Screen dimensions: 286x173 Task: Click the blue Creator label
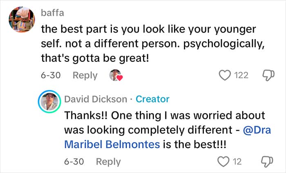click(x=152, y=99)
